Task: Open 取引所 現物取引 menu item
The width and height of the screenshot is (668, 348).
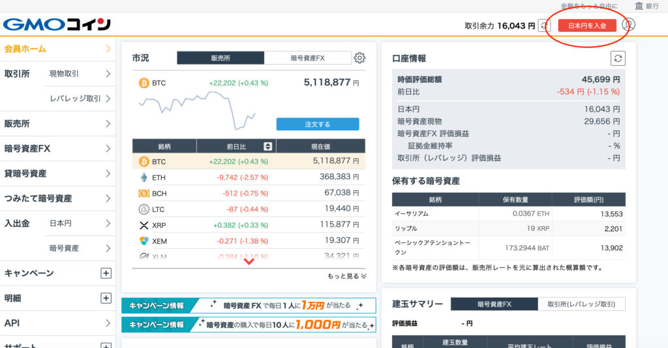Action: coord(80,74)
